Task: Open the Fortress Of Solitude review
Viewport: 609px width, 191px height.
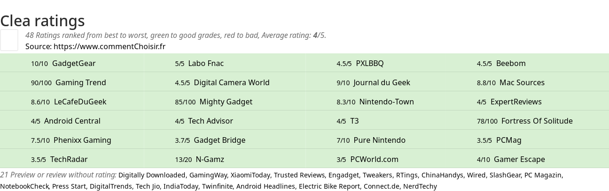Action: (x=525, y=121)
